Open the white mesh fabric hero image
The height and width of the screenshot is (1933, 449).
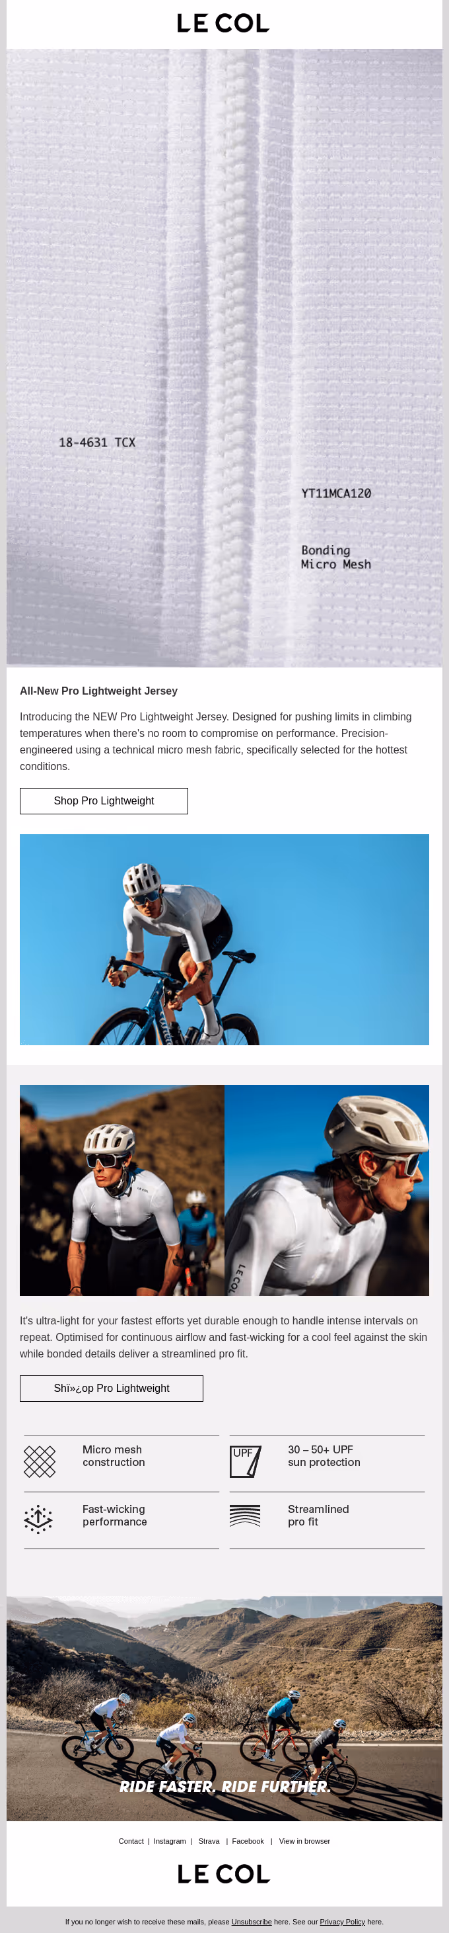coord(224,358)
